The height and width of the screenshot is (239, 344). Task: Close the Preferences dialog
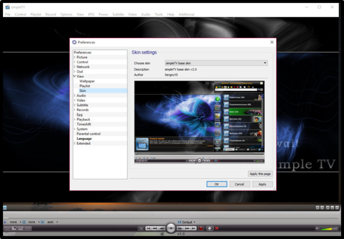click(x=272, y=42)
